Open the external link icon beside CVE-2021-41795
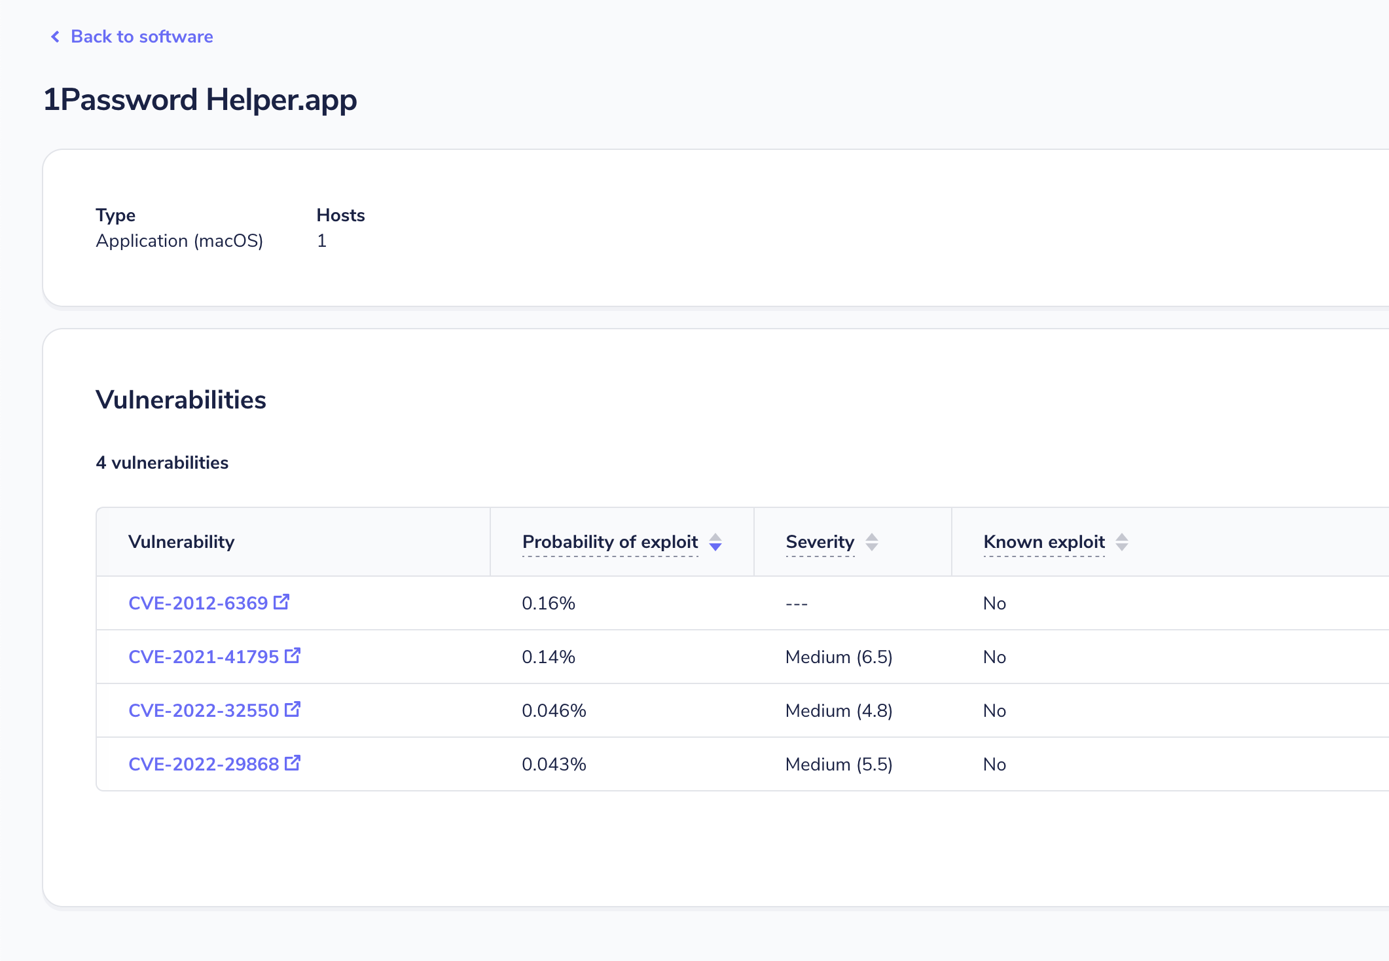 293,655
